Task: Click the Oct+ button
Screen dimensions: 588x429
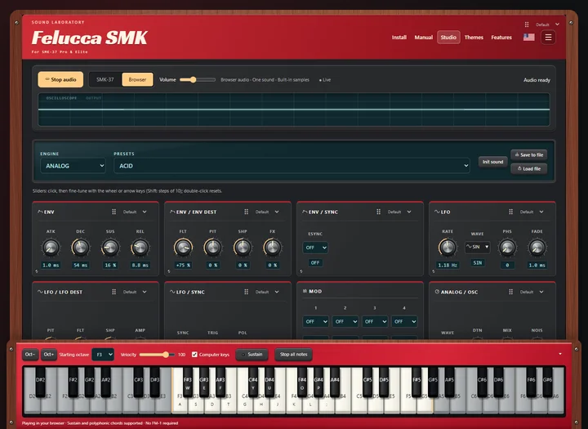Action: [49, 355]
